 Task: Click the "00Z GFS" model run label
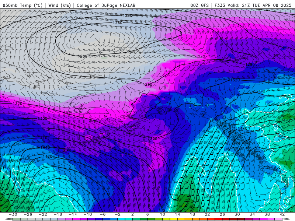click(x=199, y=5)
